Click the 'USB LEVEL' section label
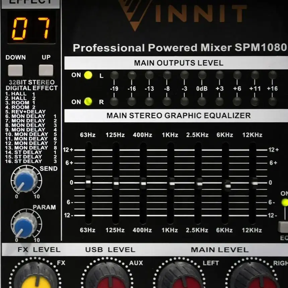288x288 pixels. [110, 249]
